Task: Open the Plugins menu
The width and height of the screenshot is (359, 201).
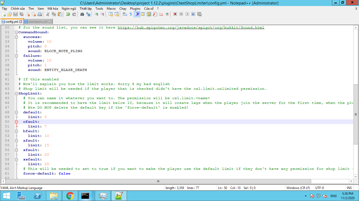Action: click(135, 9)
